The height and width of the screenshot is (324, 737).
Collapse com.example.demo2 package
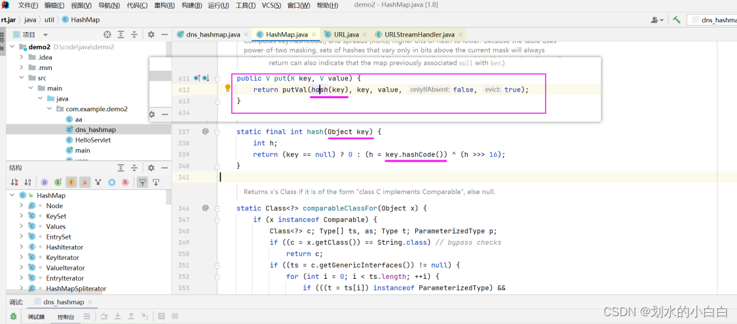tap(49, 109)
